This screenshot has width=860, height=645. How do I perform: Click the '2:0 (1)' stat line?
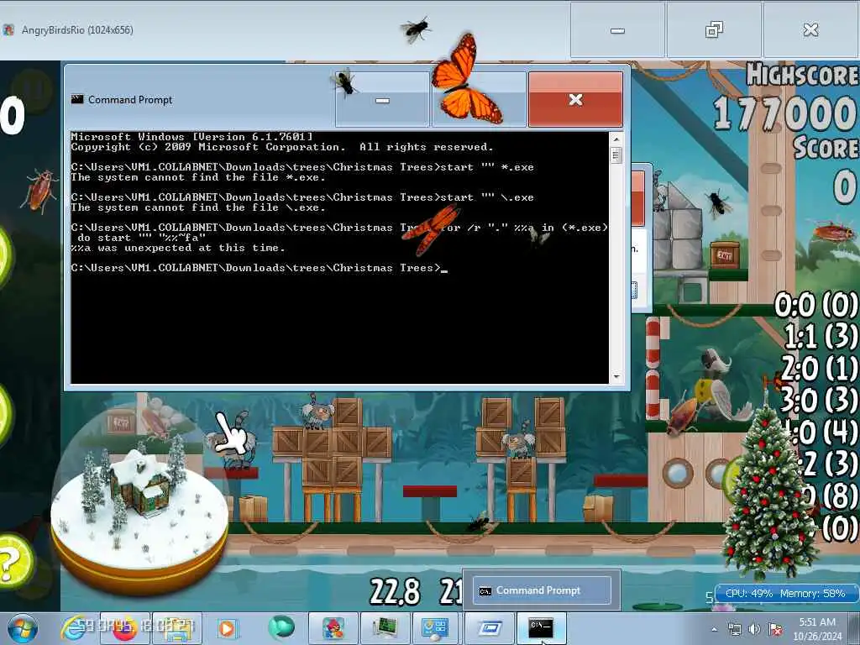click(x=818, y=368)
